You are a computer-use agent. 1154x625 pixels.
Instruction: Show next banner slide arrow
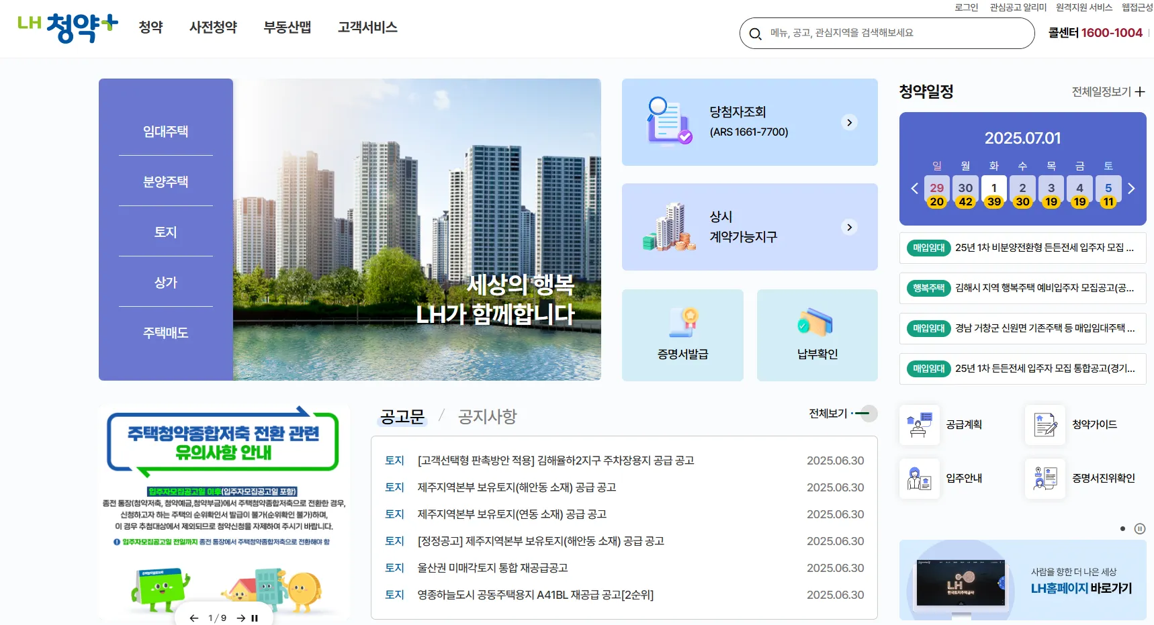click(240, 618)
